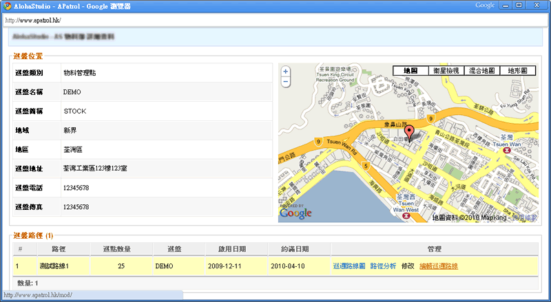The image size is (551, 302).
Task: Close the browser window
Action: point(537,6)
